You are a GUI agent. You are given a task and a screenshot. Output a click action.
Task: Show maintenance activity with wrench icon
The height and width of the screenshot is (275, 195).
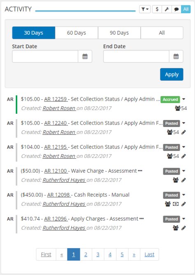coord(167,9)
